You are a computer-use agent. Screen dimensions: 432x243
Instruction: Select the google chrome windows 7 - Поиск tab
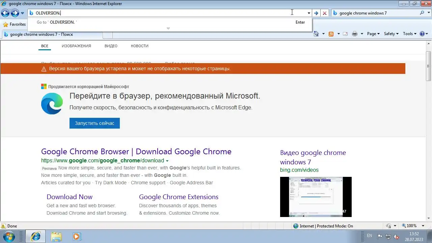pos(52,34)
